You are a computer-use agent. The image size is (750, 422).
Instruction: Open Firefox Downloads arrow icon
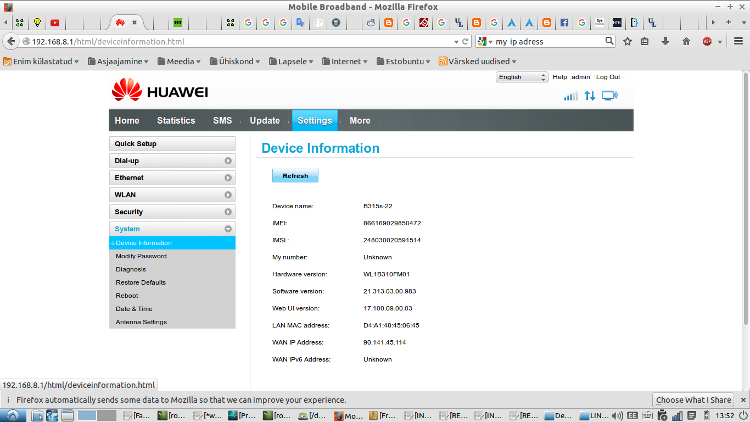[665, 41]
